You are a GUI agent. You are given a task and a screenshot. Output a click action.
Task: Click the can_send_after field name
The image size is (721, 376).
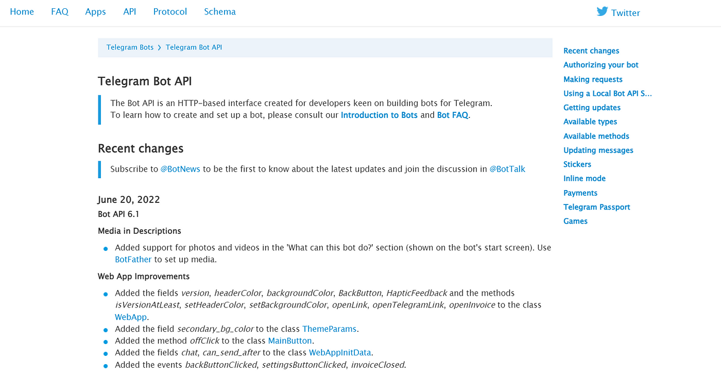232,353
